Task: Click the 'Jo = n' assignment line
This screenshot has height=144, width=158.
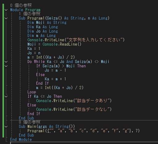Action: pyautogui.click(x=34, y=53)
